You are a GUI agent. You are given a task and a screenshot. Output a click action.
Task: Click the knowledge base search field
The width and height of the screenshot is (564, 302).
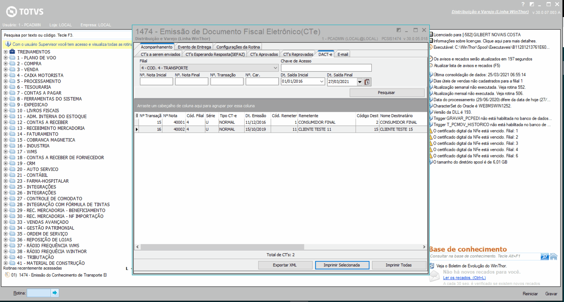(x=485, y=256)
